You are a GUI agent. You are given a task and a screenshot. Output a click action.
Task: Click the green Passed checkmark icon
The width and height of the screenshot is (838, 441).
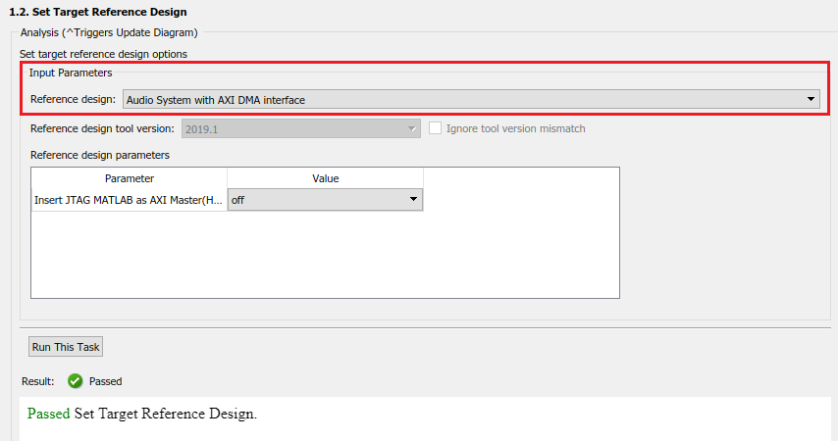click(75, 381)
